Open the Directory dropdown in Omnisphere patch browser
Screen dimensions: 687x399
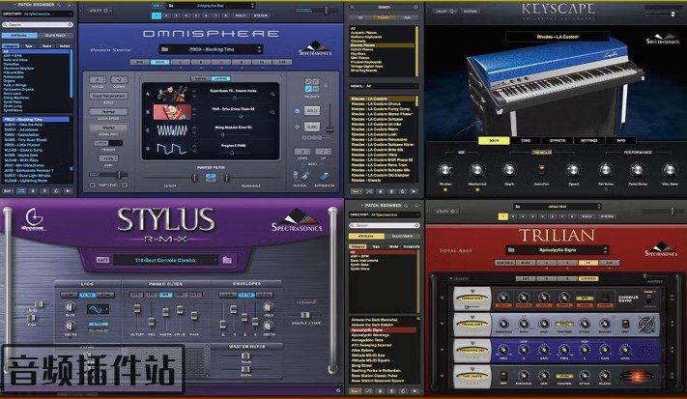pyautogui.click(x=37, y=14)
